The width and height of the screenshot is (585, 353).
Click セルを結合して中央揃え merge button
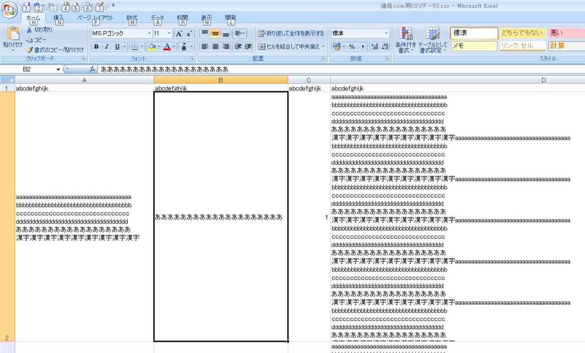coord(289,47)
